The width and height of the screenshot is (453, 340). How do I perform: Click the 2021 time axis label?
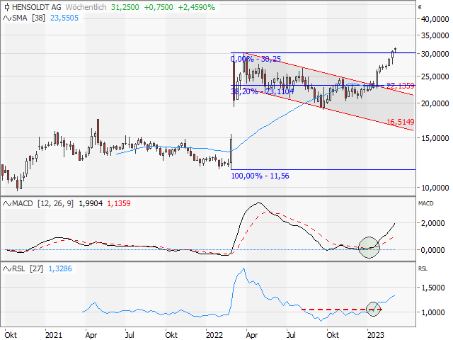pyautogui.click(x=54, y=335)
